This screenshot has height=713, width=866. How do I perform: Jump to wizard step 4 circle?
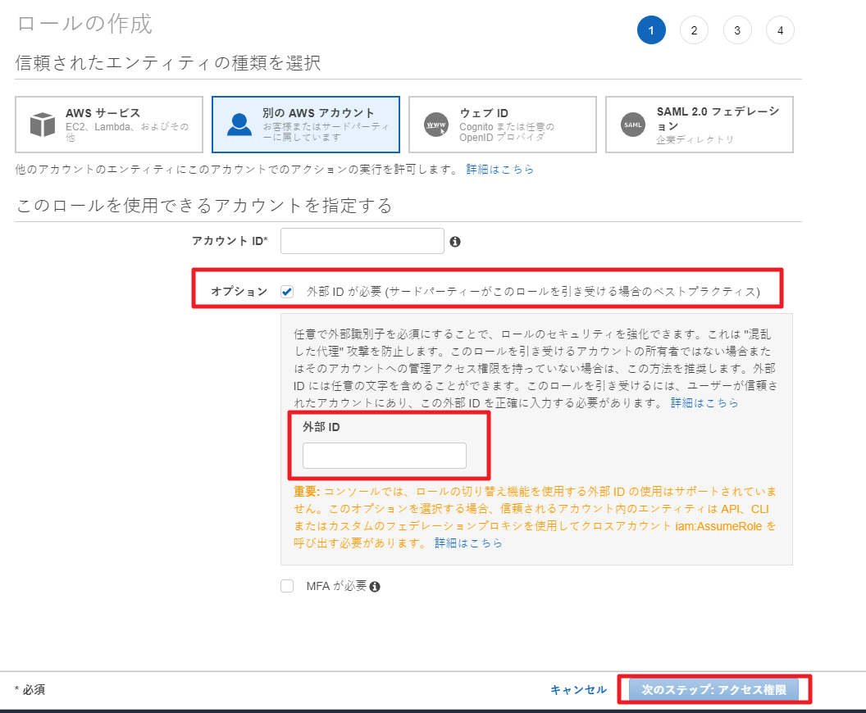click(x=780, y=31)
